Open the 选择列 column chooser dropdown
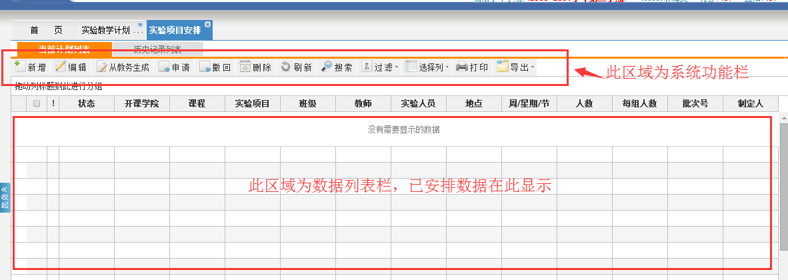 tap(428, 67)
